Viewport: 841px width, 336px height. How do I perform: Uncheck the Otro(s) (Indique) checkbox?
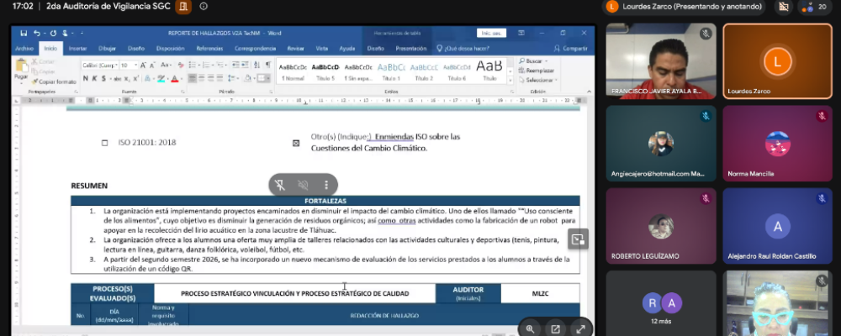point(295,143)
